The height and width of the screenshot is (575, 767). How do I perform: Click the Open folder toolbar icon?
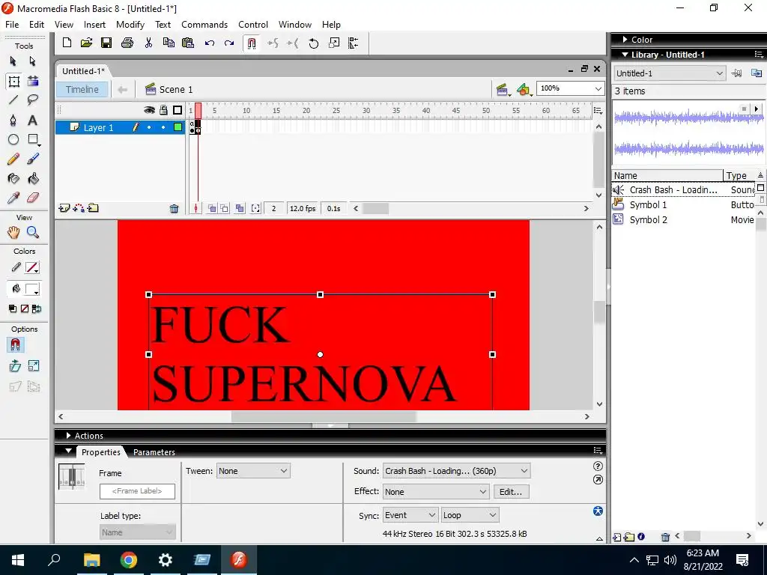tap(87, 43)
